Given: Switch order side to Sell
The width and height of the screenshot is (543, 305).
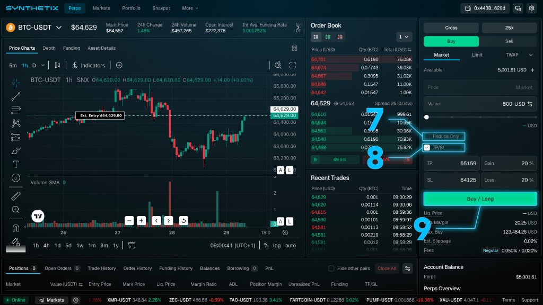Looking at the screenshot, I should 509,41.
